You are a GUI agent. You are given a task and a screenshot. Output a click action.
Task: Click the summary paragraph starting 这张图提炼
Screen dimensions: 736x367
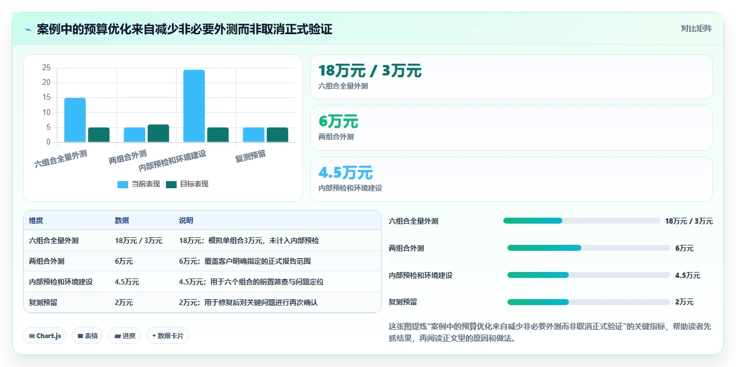pos(550,333)
